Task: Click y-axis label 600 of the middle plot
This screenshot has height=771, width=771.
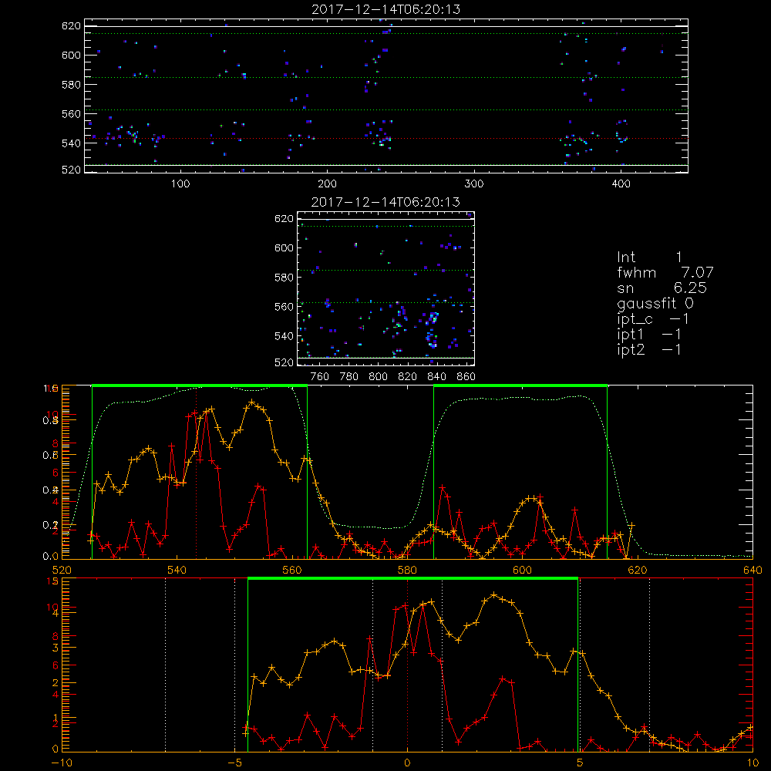Action: [284, 247]
